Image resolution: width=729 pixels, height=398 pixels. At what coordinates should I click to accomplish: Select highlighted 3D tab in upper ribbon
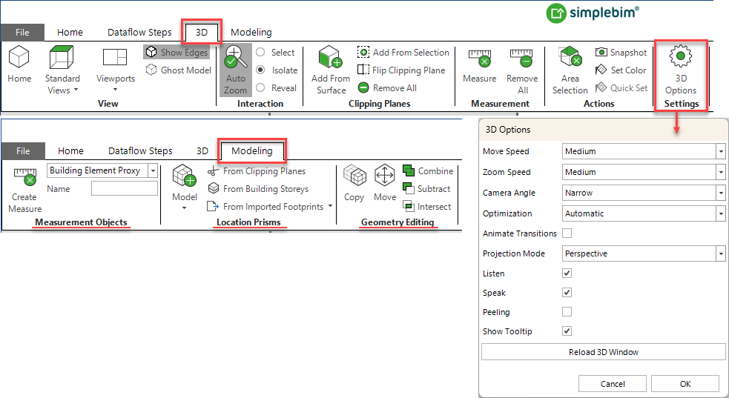[201, 33]
